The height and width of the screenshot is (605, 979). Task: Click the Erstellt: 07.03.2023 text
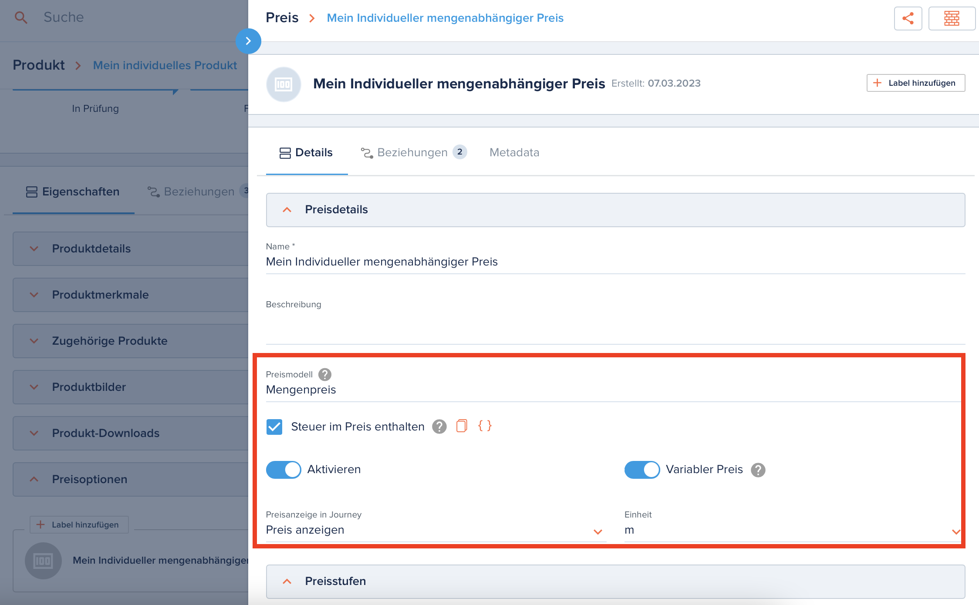[656, 83]
